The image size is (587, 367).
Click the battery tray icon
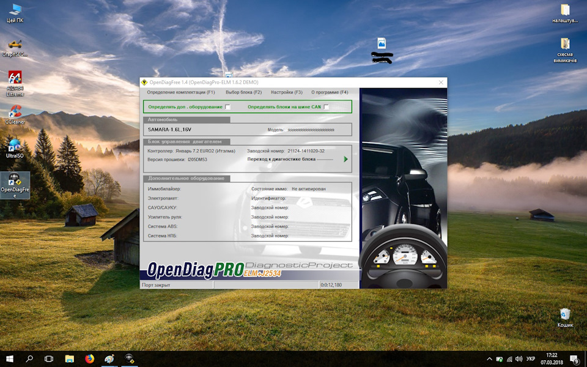coord(500,359)
